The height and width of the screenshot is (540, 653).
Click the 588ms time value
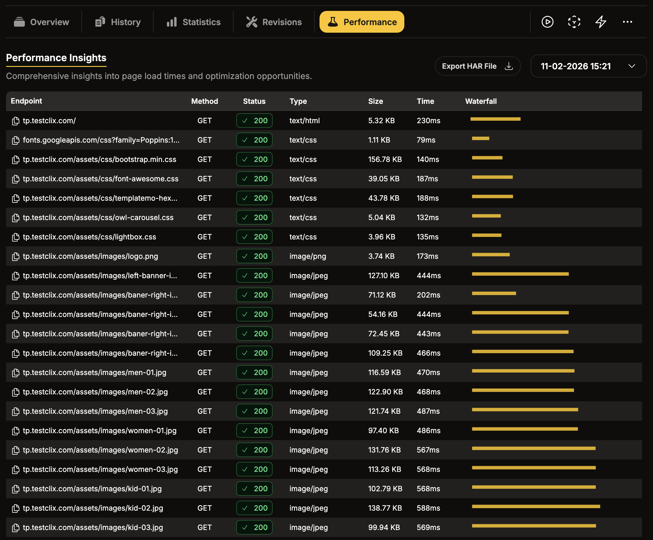click(428, 508)
